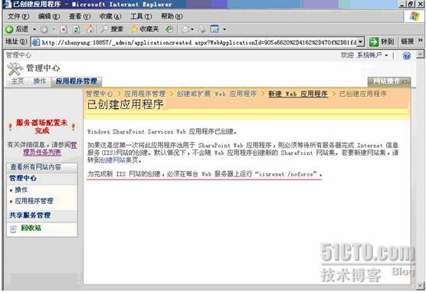Viewport: 426px width, 293px height.
Task: Open the 创建网站集 page link
Action: [x=116, y=160]
